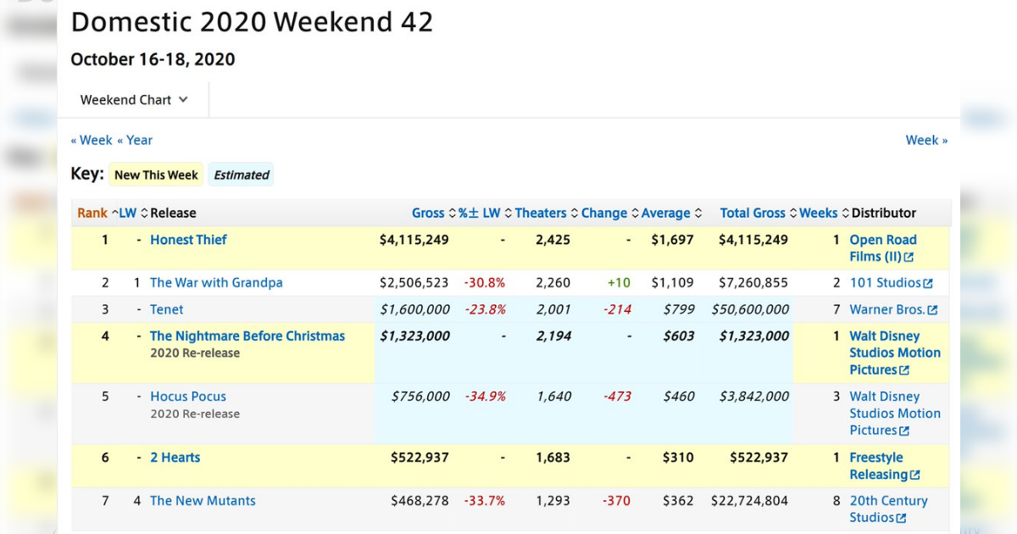
Task: Click external link icon after 20th Century Studios
Action: click(901, 519)
